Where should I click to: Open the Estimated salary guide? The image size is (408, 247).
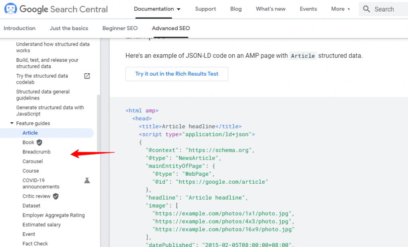pyautogui.click(x=41, y=225)
